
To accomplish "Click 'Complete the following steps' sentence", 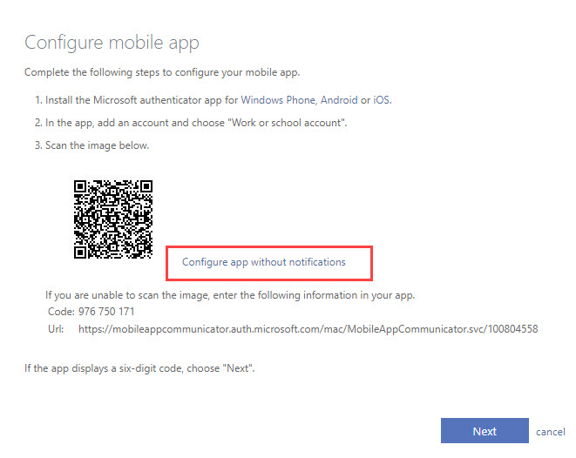I will point(162,72).
